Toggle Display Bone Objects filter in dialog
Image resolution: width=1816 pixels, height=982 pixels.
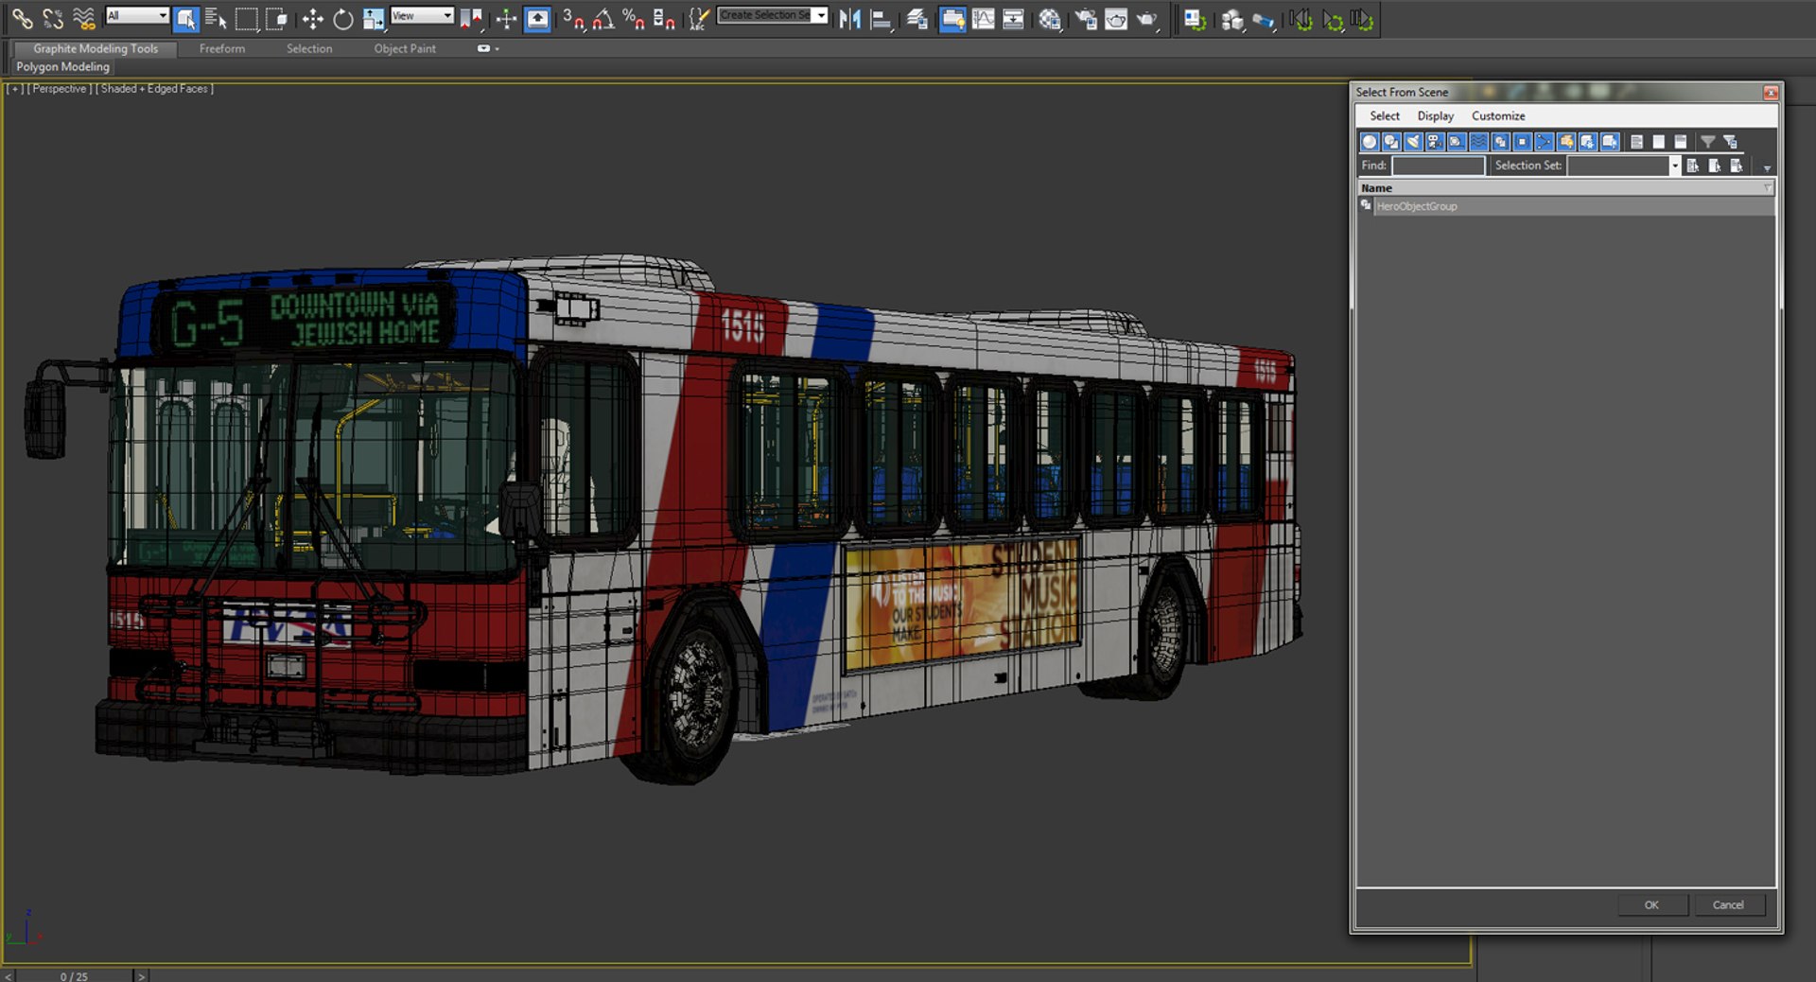point(1544,142)
